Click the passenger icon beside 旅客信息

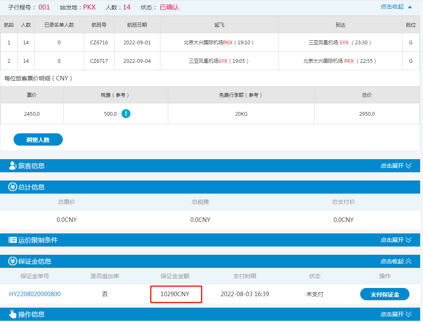tap(13, 166)
